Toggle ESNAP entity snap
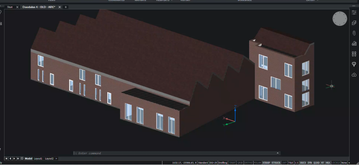Image resolution: width=359 pixels, height=165 pixels. (267, 163)
